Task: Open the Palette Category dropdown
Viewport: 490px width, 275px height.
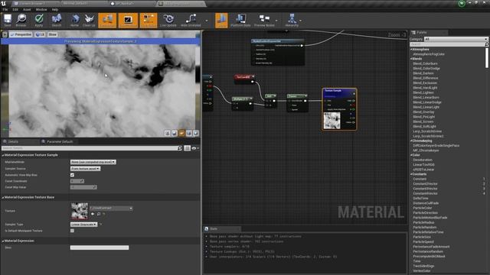Action: coord(456,39)
